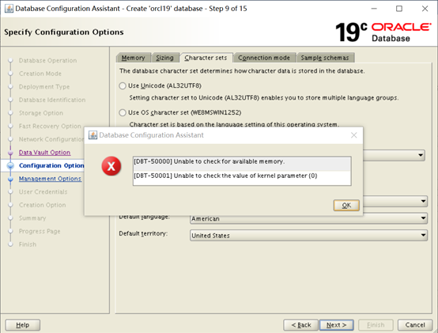Click the Oracle 19c Database logo
Screen dimensions: 438x333
pyautogui.click(x=383, y=32)
